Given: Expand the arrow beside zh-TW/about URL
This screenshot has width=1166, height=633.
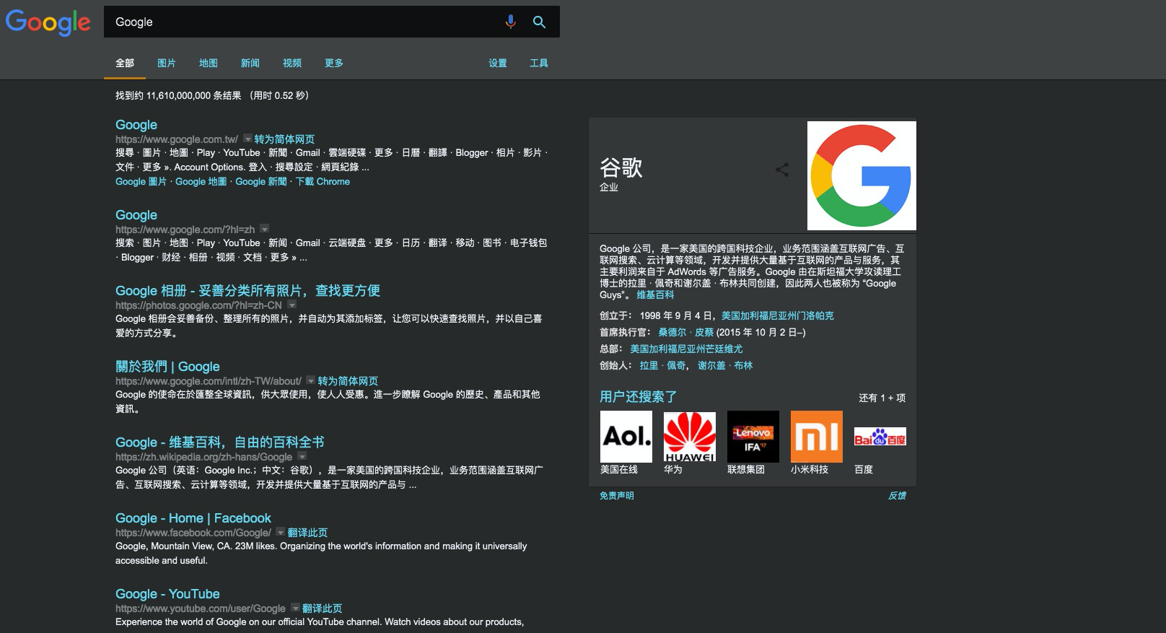Looking at the screenshot, I should (x=311, y=380).
